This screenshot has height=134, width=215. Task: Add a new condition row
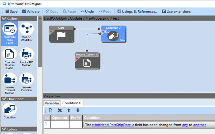click(50, 110)
